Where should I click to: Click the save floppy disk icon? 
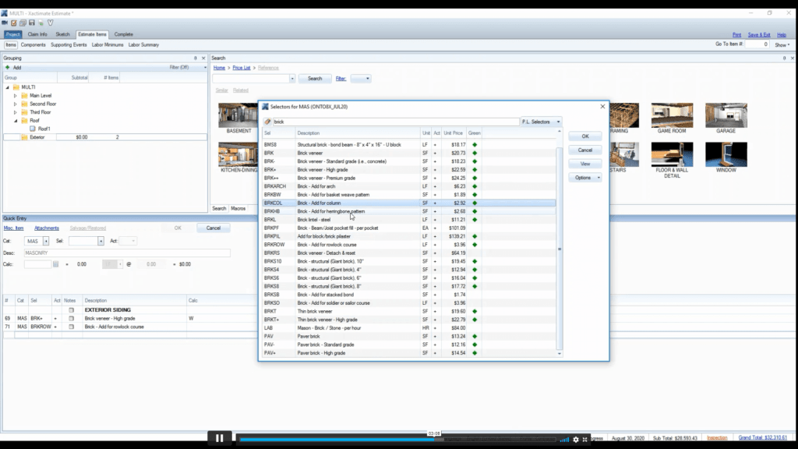[31, 23]
